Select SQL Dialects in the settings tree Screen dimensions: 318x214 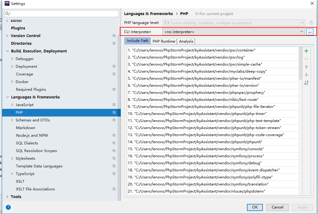(27, 143)
